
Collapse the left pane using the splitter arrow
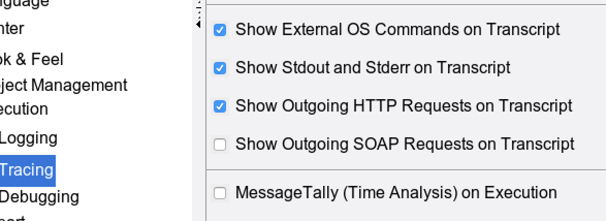(x=199, y=24)
